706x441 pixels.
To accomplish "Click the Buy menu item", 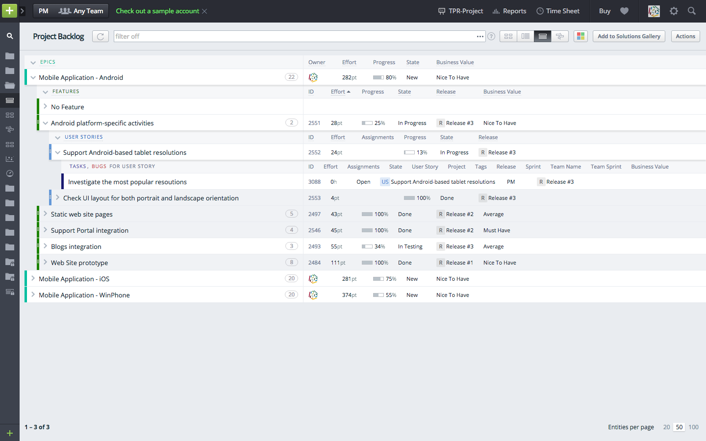I will click(605, 11).
